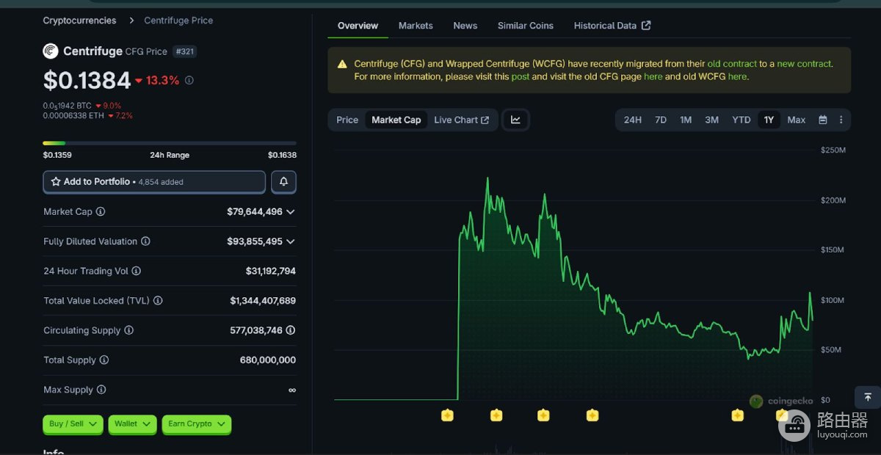Open 24 Hour Trading Vol info icon

pyautogui.click(x=136, y=271)
